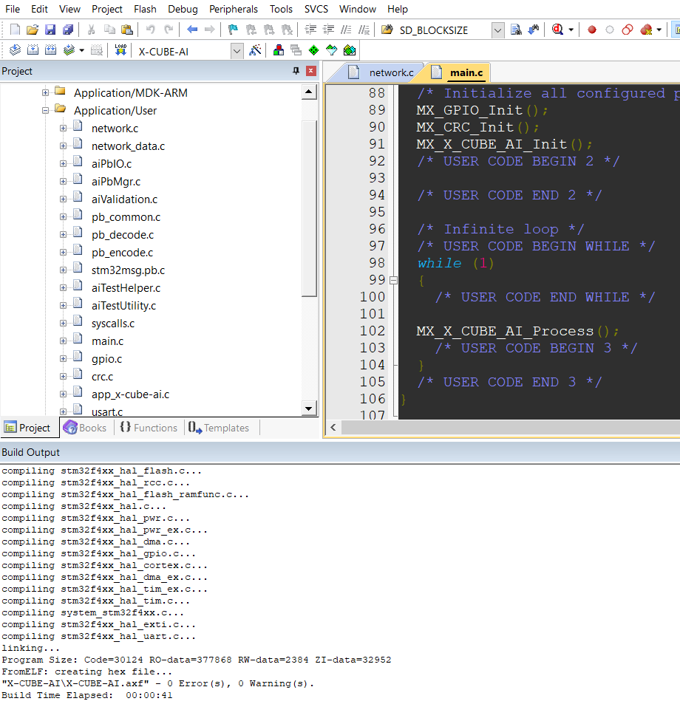This screenshot has width=680, height=704.
Task: Show the Functions panel at the bottom
Action: coord(149,427)
